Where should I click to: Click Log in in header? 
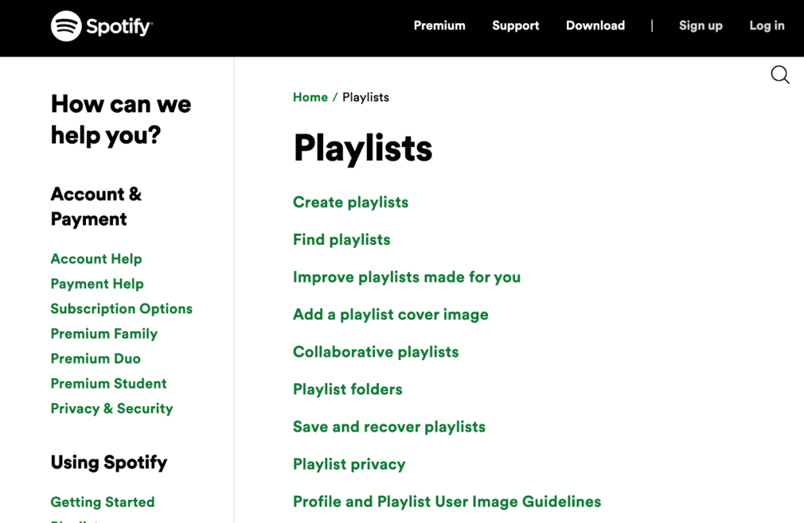click(767, 25)
